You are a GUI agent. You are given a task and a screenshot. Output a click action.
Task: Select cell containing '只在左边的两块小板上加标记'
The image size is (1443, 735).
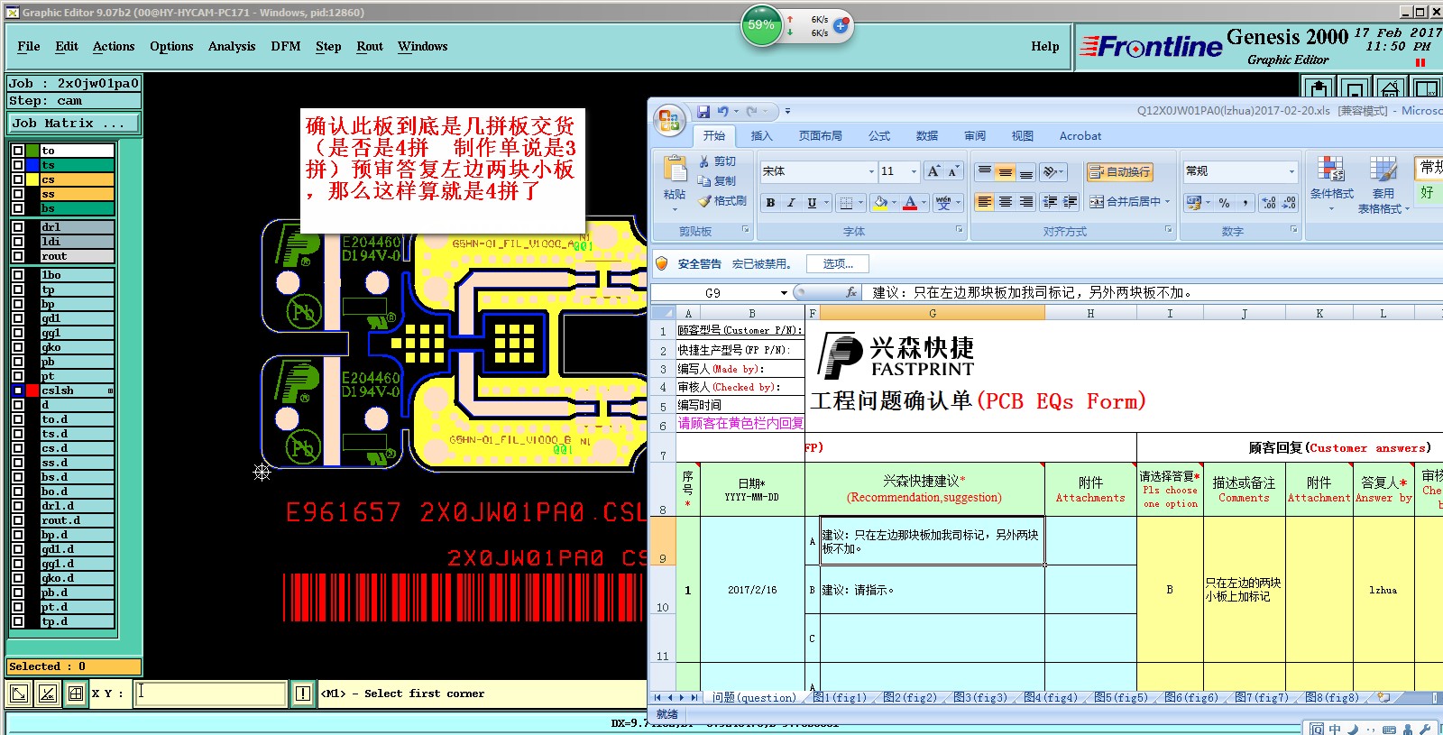pyautogui.click(x=1244, y=590)
